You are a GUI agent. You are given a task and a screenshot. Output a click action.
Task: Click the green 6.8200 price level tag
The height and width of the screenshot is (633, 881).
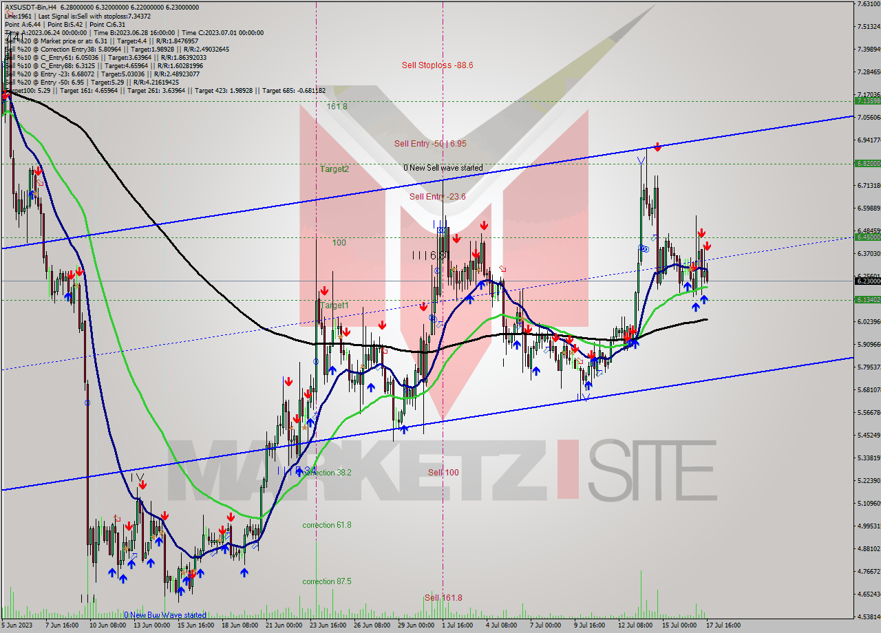point(867,164)
